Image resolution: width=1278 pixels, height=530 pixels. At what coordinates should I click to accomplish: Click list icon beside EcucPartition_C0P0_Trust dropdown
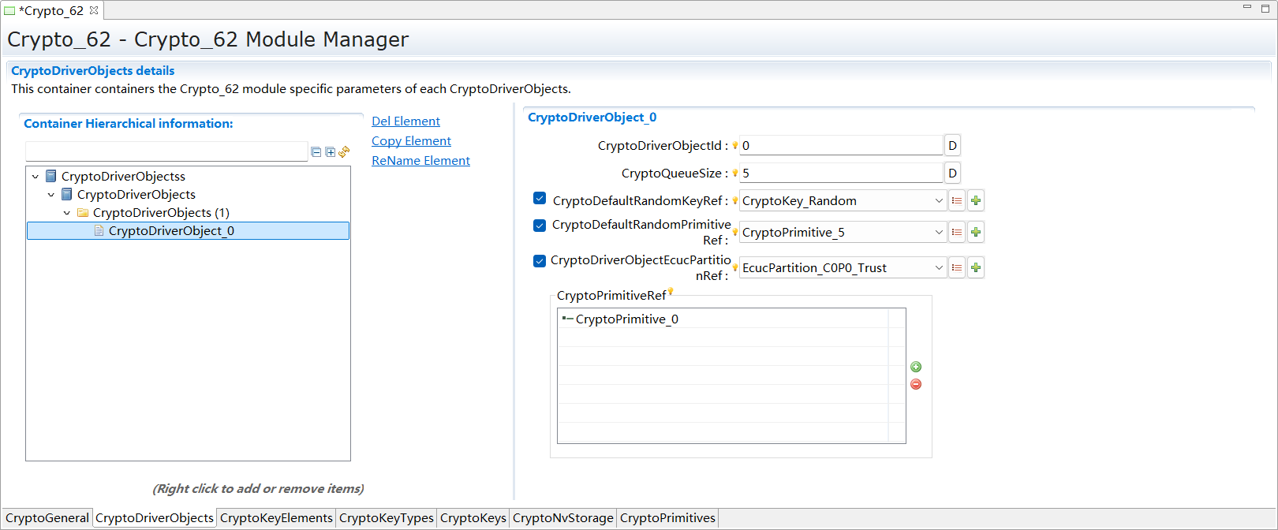pos(957,268)
